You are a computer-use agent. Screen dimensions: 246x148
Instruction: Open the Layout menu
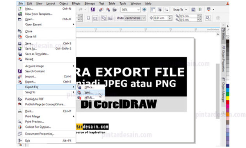[51, 4]
